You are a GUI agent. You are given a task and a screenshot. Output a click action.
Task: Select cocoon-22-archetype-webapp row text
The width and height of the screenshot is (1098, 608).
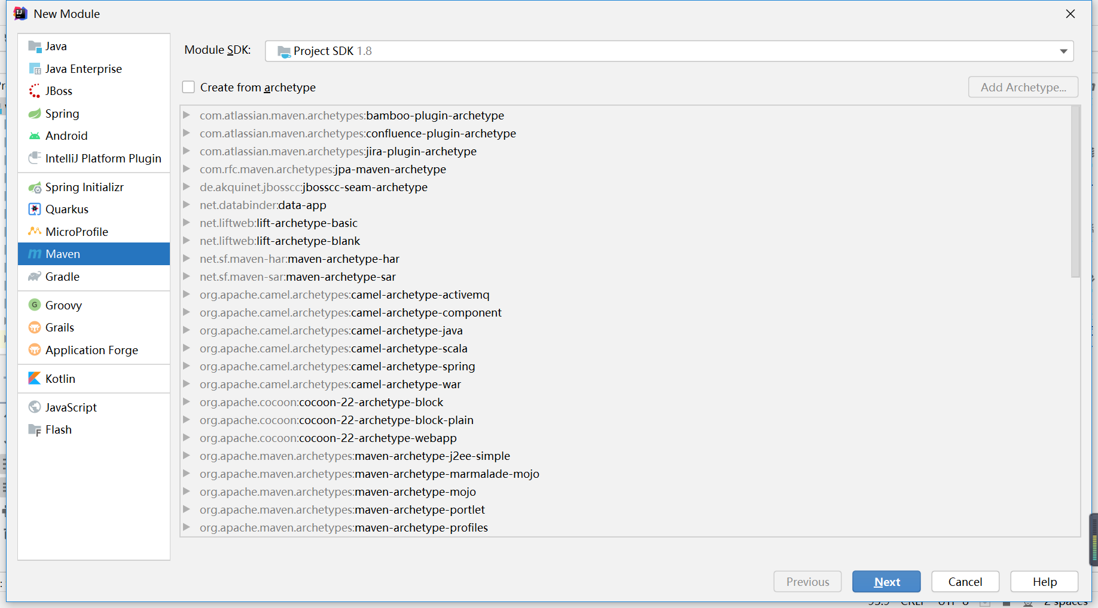(x=328, y=438)
